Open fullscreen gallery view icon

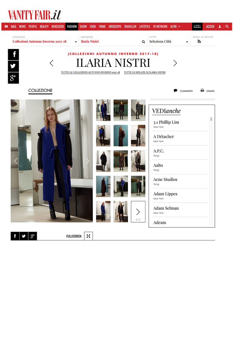pyautogui.click(x=88, y=236)
